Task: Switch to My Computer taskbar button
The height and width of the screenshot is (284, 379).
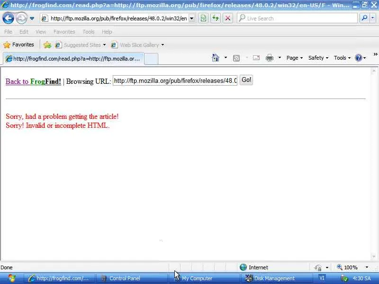Action: 204,278
